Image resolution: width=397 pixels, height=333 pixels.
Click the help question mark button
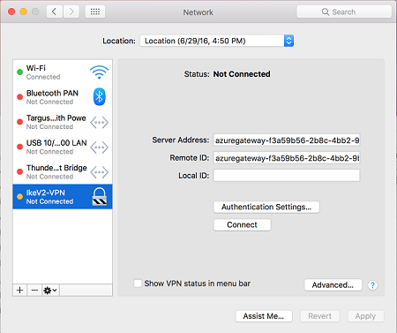coord(372,285)
